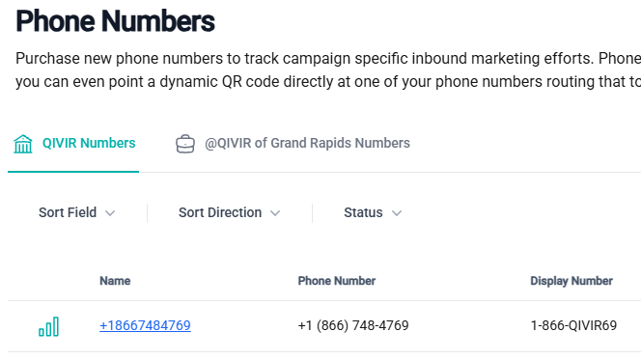The image size is (641, 360).
Task: Click the Display Number column header
Action: pos(571,281)
